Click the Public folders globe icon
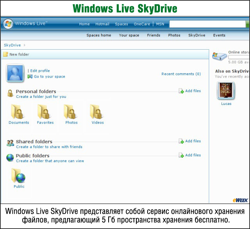The image size is (250, 229). pos(10,157)
